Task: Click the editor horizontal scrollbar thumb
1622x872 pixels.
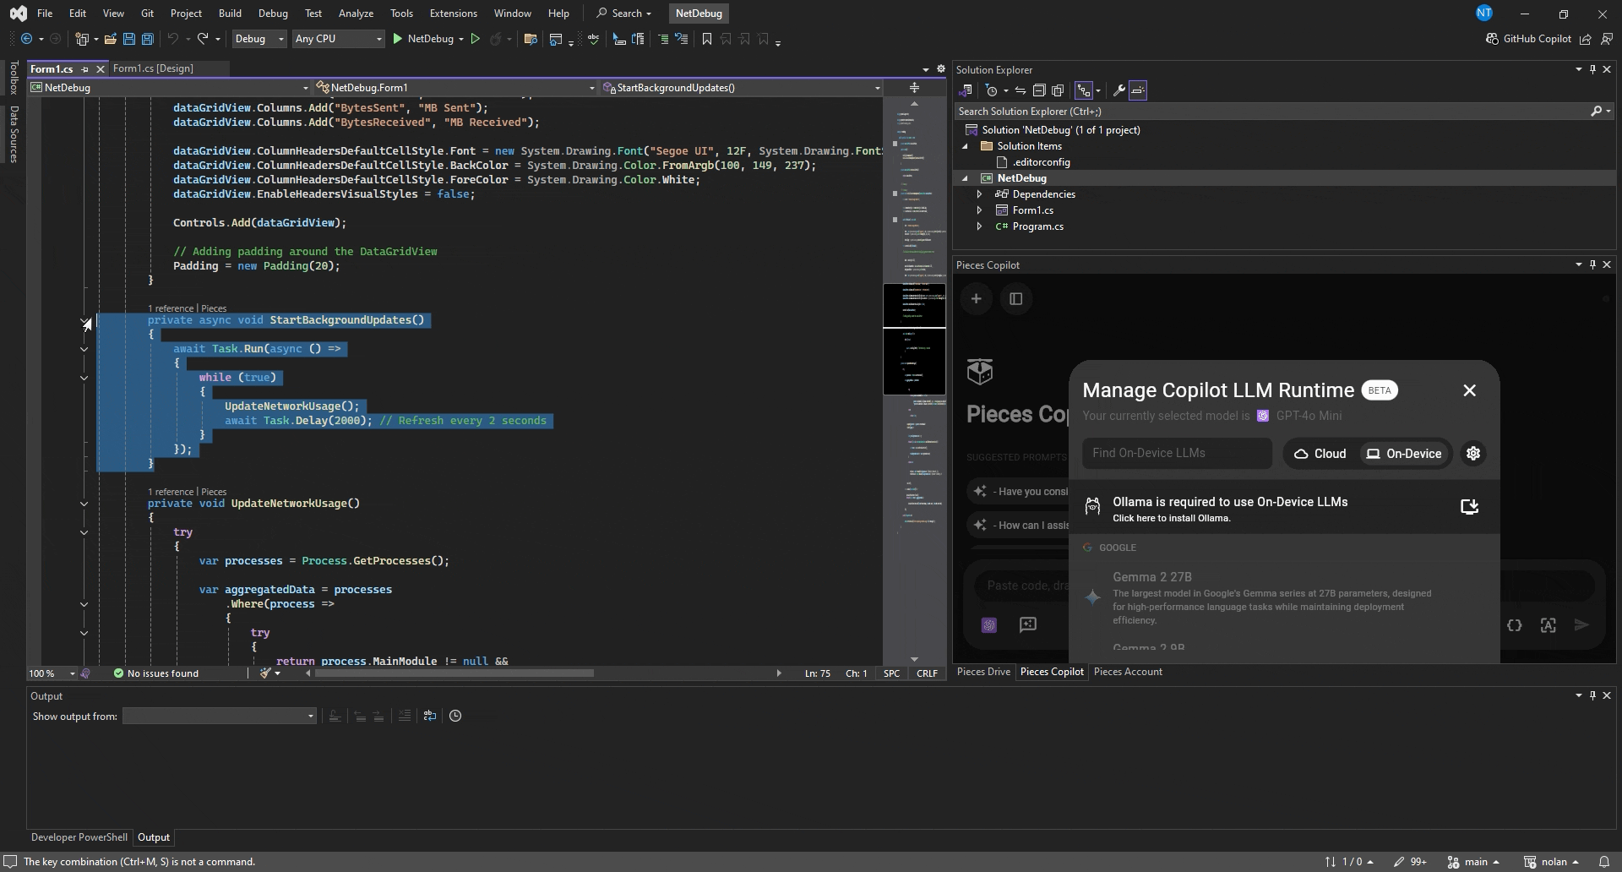Action: tap(454, 673)
